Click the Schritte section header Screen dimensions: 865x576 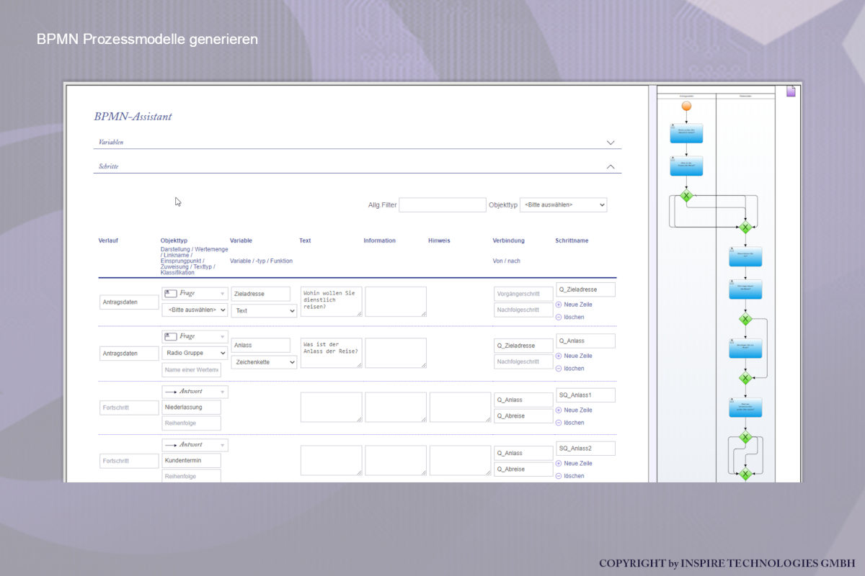click(x=357, y=166)
